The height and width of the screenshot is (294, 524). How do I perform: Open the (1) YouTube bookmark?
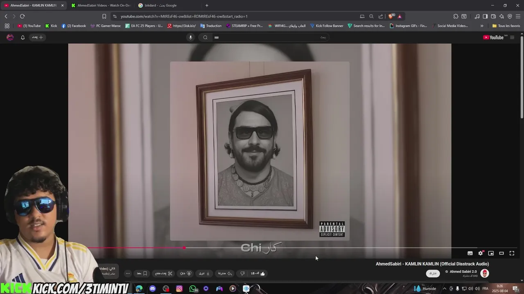point(29,26)
